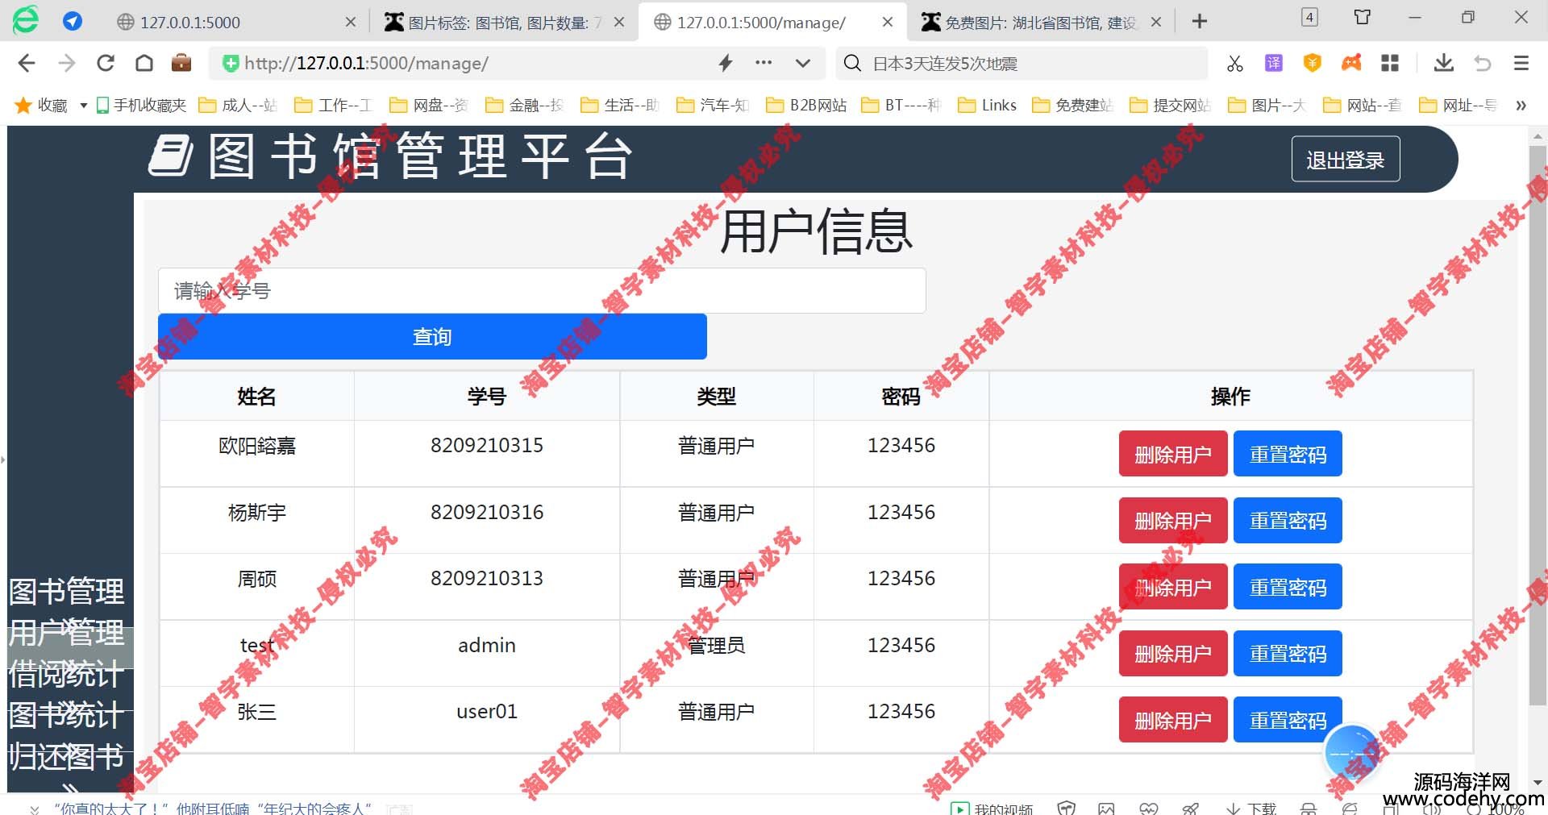The image size is (1548, 815).
Task: Open 用户管理 in the sidebar
Action: 67,633
